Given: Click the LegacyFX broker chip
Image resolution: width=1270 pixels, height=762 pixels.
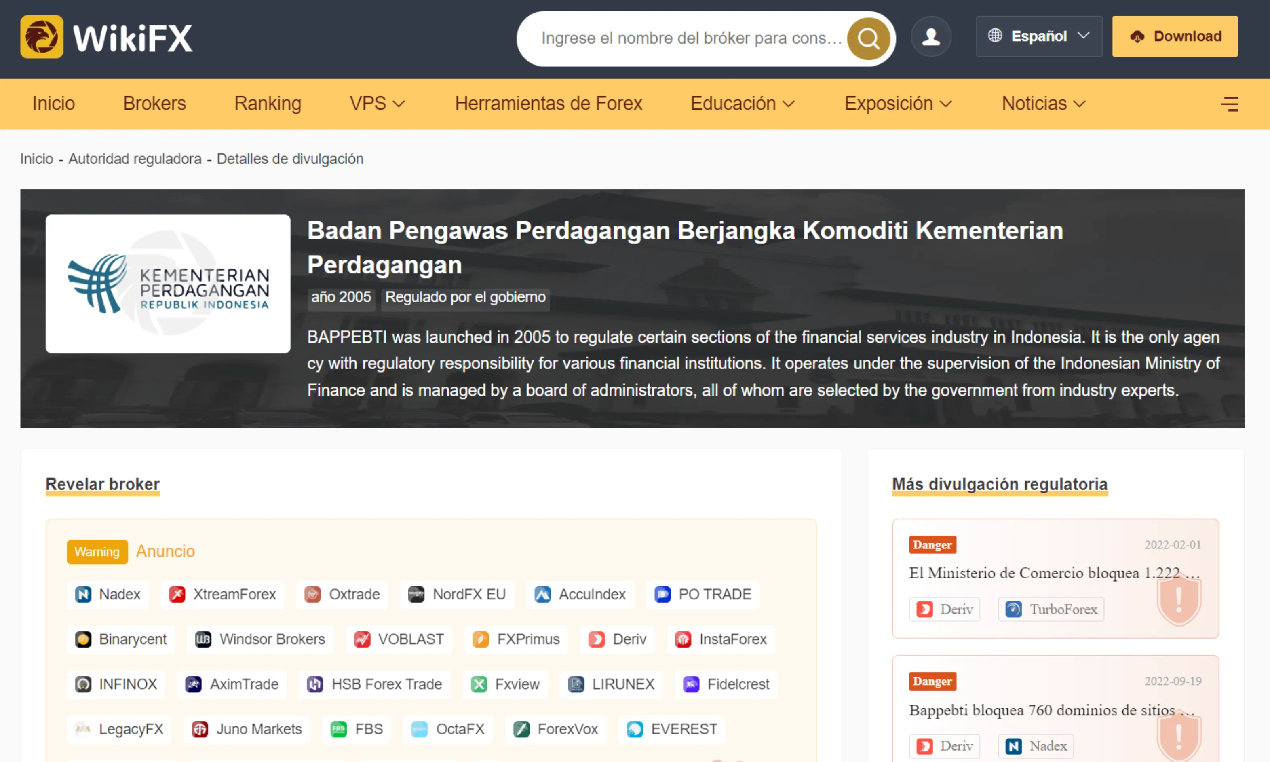Looking at the screenshot, I should point(119,729).
